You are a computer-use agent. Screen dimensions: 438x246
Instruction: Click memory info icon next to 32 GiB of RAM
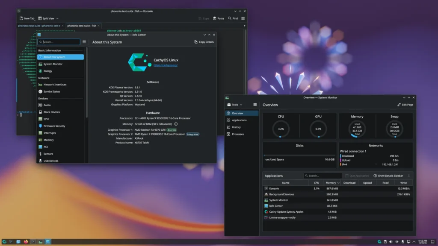pyautogui.click(x=176, y=124)
